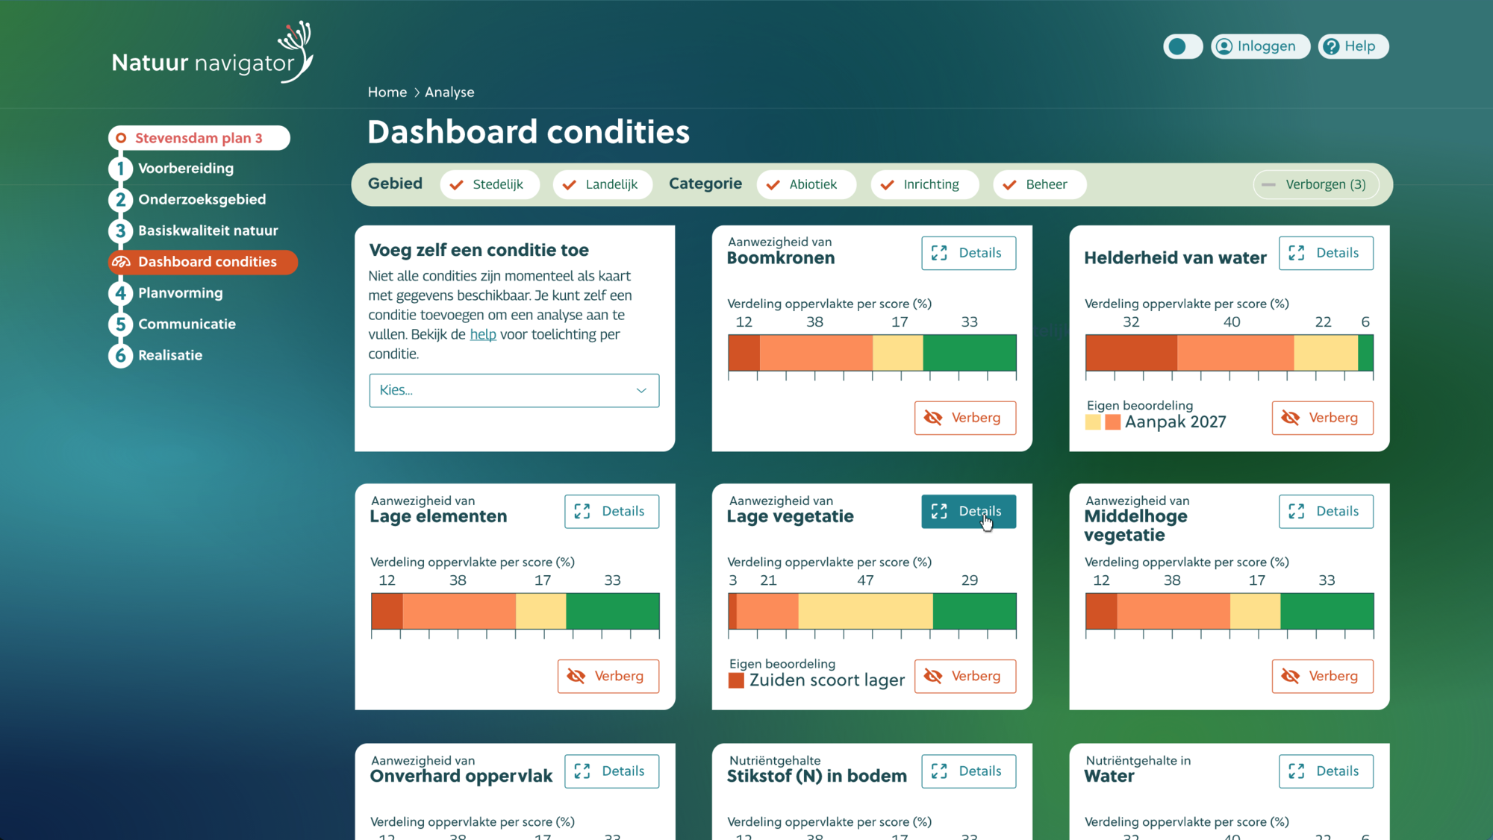Click the red circle icon beside Stevensdam plan 3
Image resolution: width=1493 pixels, height=840 pixels.
click(x=121, y=138)
